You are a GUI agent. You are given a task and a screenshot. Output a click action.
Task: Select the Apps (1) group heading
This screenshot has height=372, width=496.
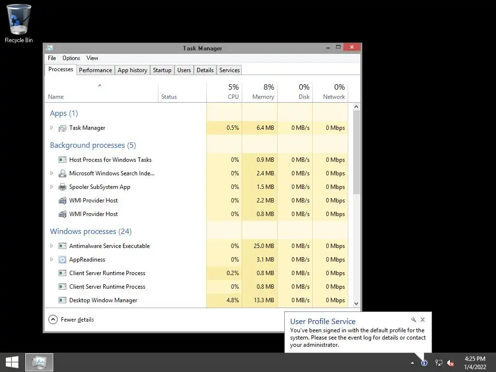[64, 113]
